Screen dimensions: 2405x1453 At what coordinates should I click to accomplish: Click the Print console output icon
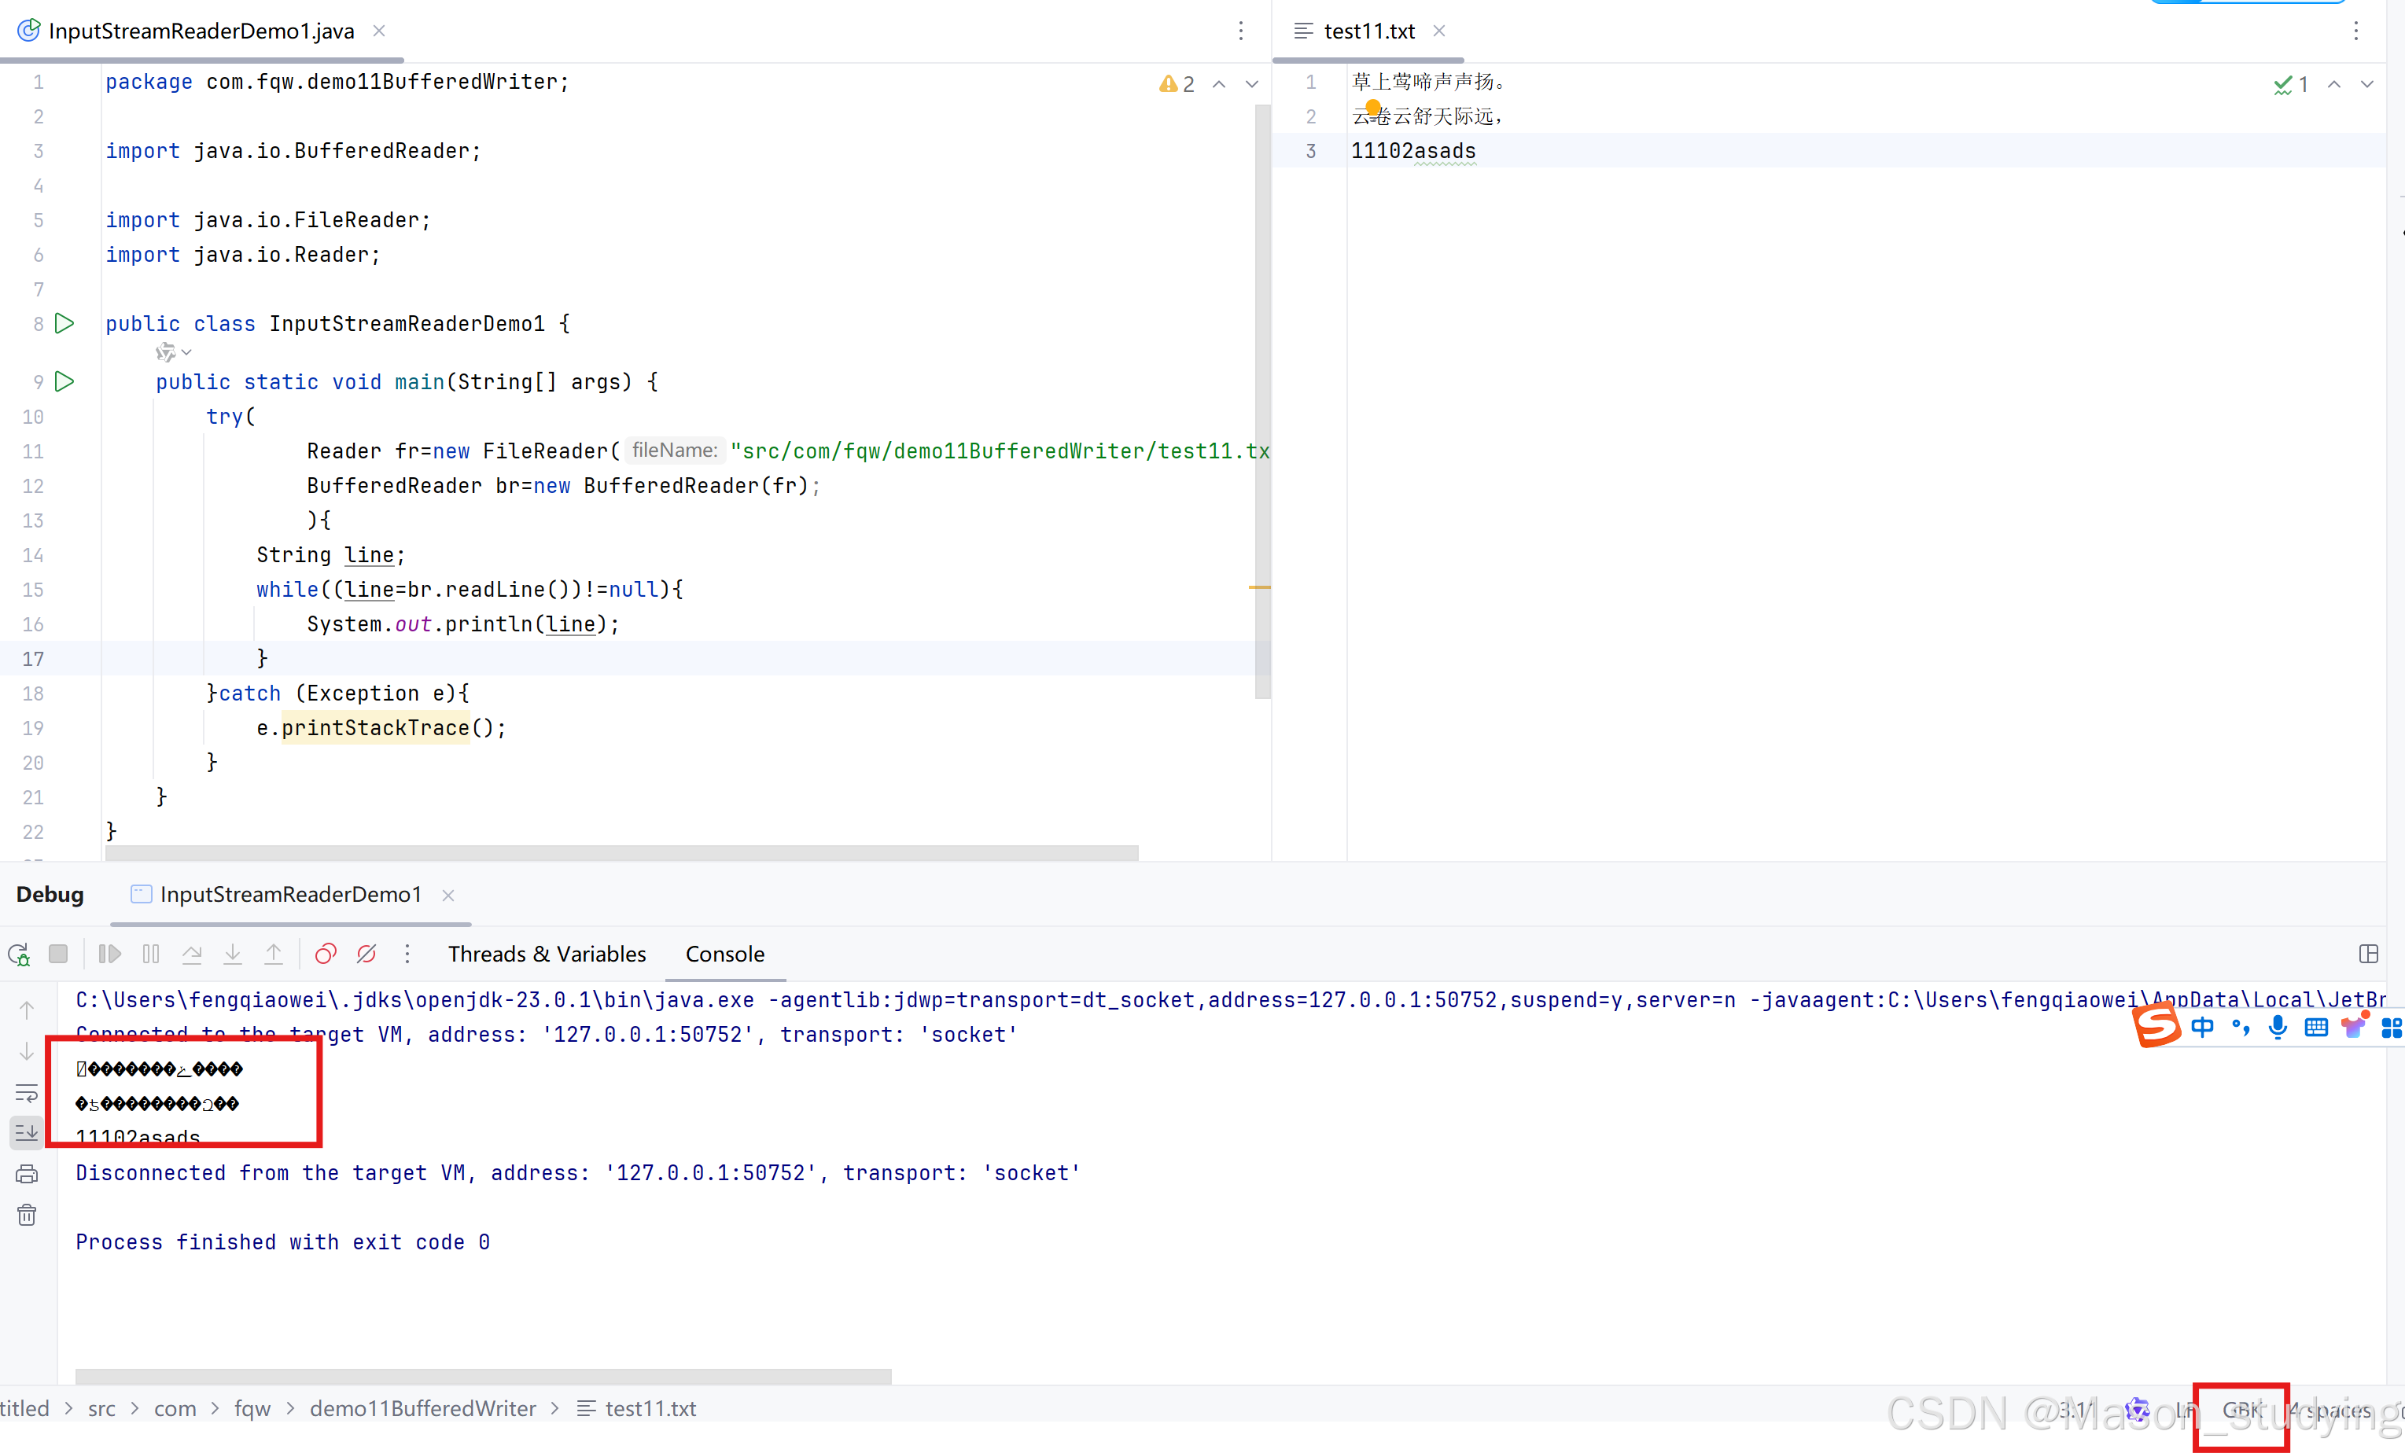(x=27, y=1174)
